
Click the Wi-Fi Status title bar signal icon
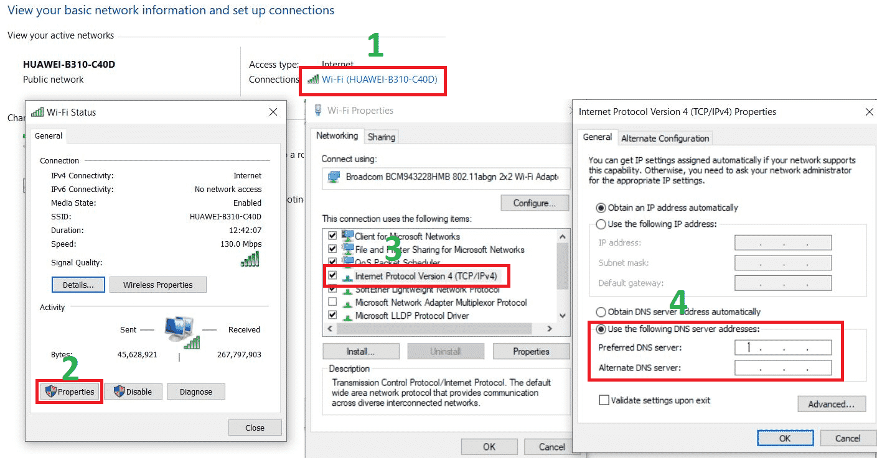coord(37,112)
